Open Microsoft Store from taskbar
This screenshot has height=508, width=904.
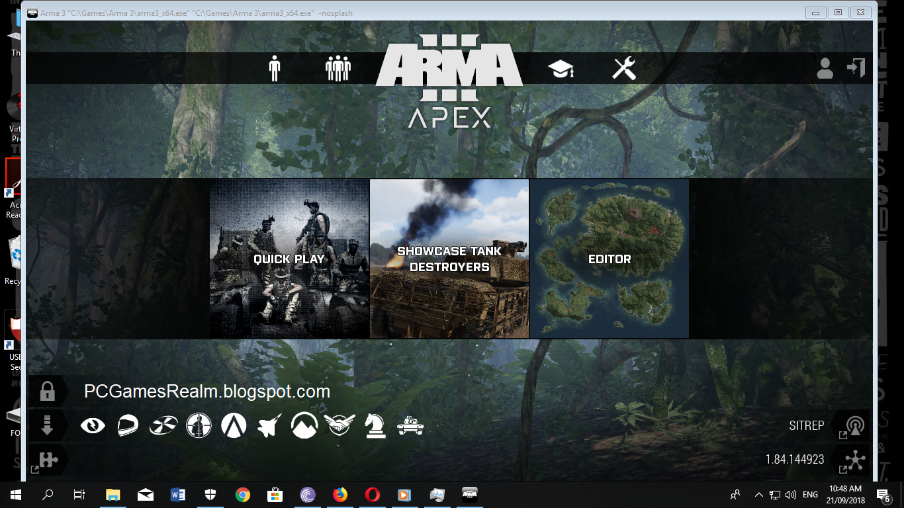tap(275, 494)
